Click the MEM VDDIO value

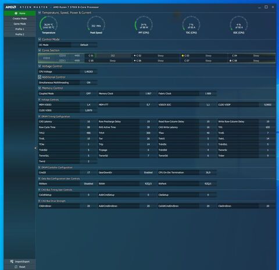[x=88, y=105]
